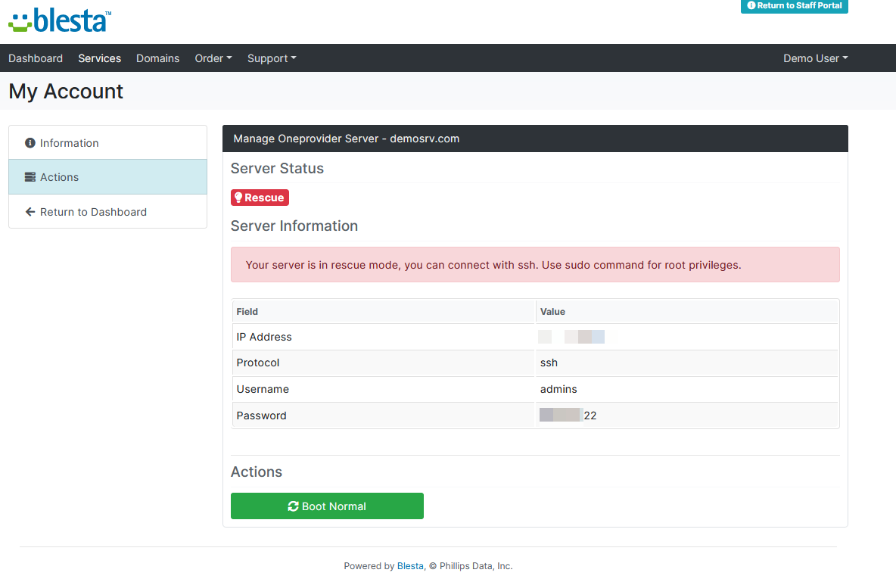Click the Actions server-stack icon
Screen dimensions: 896x579
click(30, 177)
